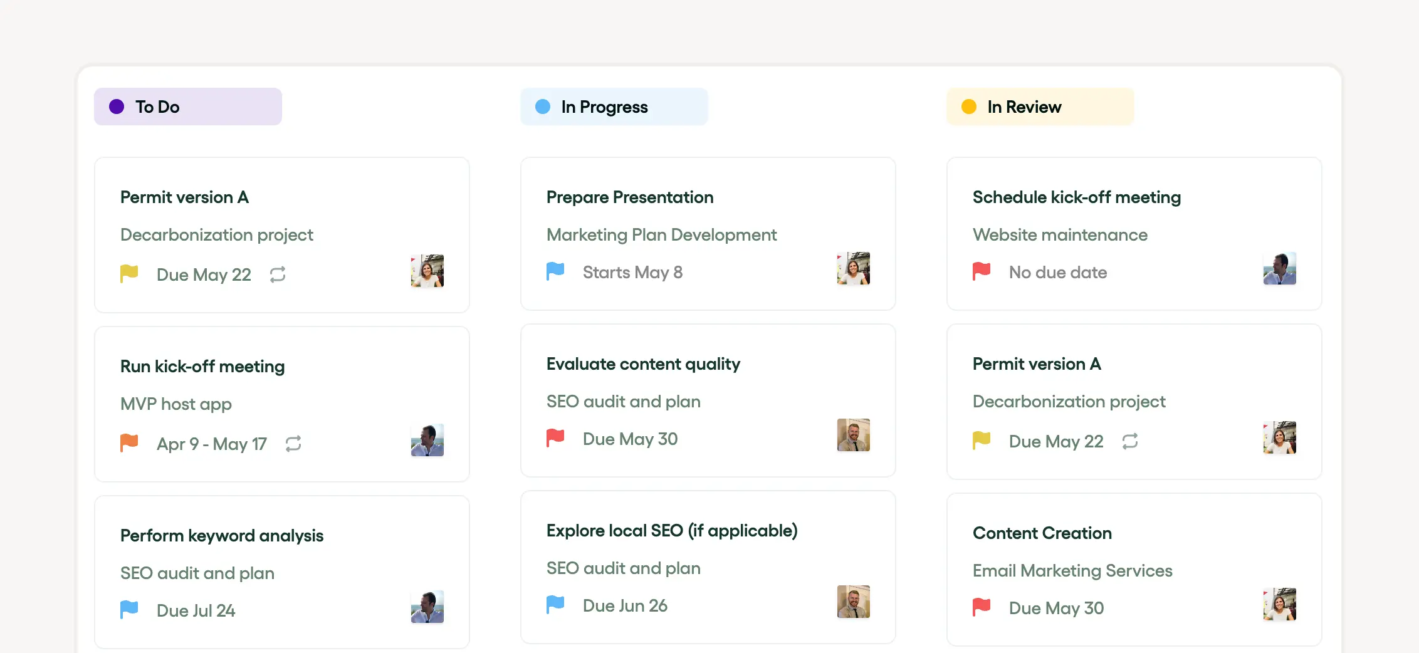Open assignee avatar on In Review Permit version A

1280,437
